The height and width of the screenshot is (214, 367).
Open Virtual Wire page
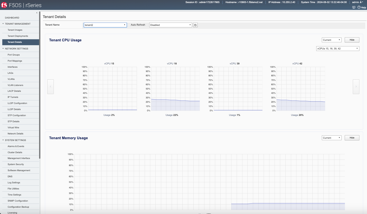tap(21, 128)
